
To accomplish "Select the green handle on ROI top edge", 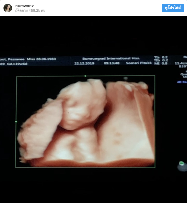I will 85,76.
